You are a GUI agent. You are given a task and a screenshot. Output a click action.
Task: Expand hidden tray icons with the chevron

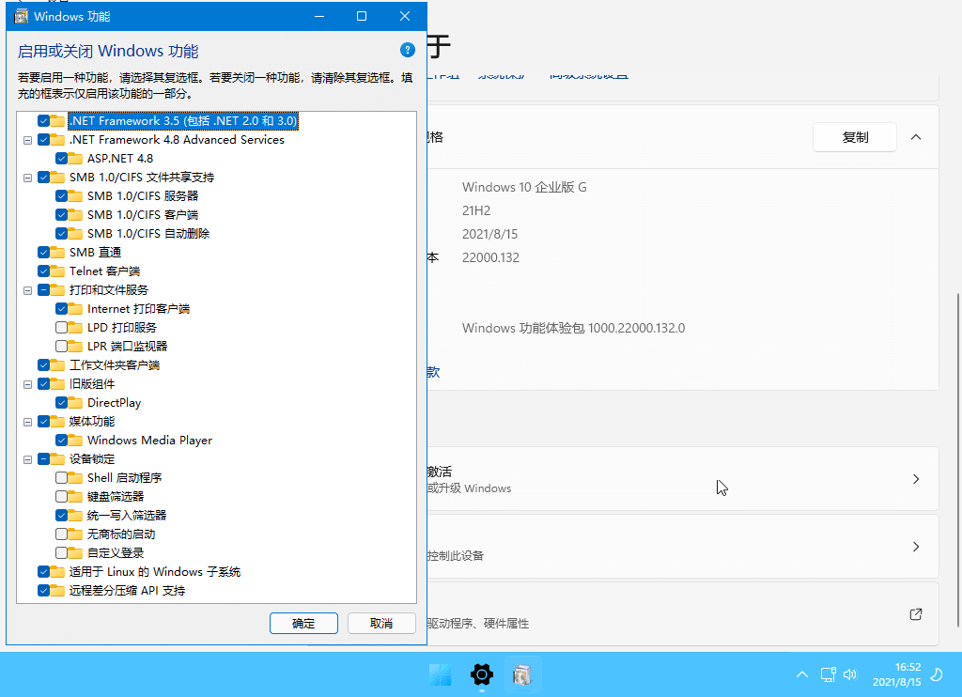(801, 674)
